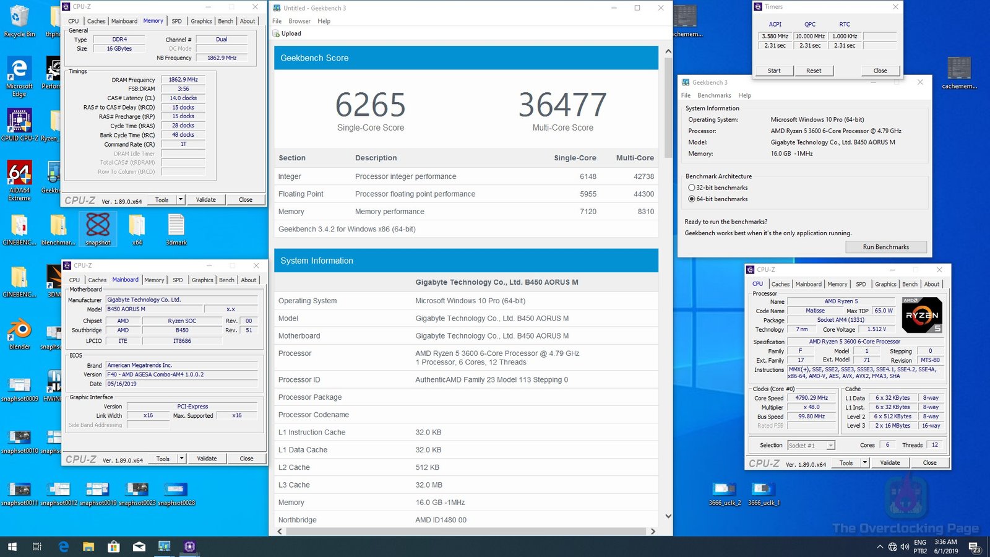Select the 64-bit benchmarks radio button
Image resolution: width=990 pixels, height=557 pixels.
point(692,199)
